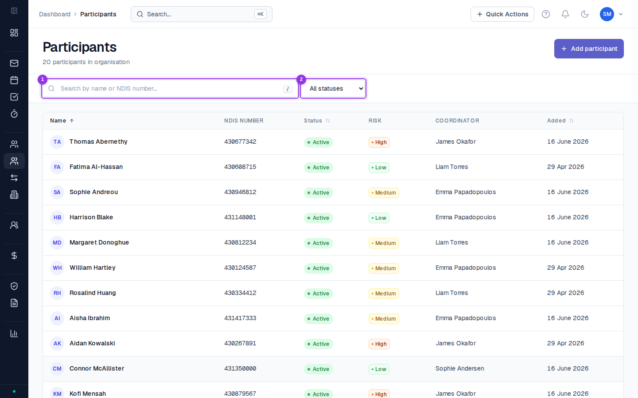This screenshot has height=398, width=638.
Task: Click the Active status badge in Fatima Al-Hassan's row
Action: [x=319, y=168]
